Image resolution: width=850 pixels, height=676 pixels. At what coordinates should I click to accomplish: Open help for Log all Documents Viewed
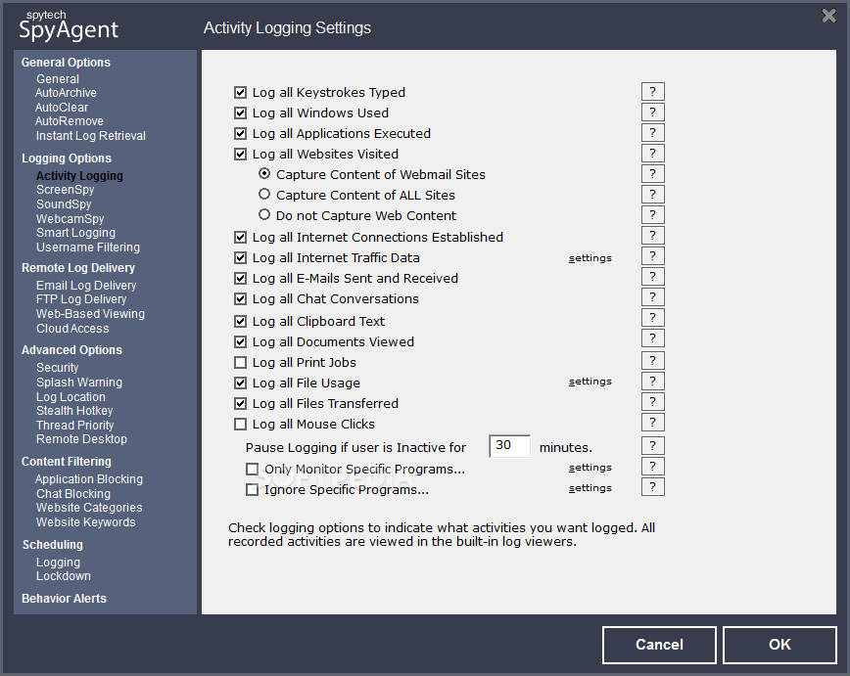coord(652,339)
